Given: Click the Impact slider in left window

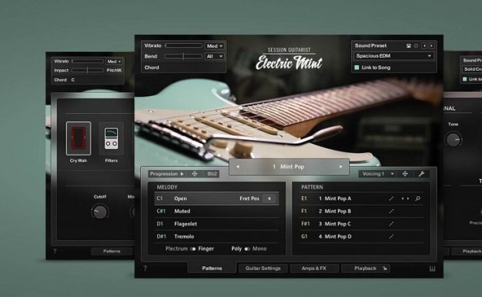Looking at the screenshot, I should (88, 70).
